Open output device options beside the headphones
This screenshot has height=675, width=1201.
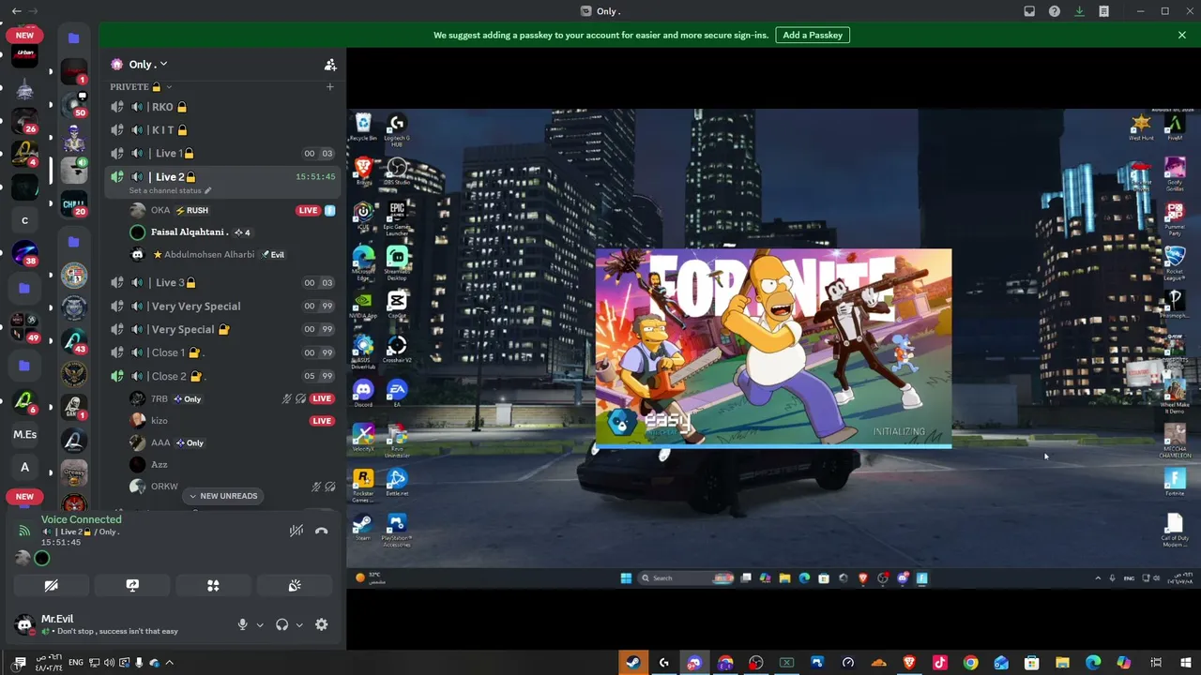click(x=299, y=624)
